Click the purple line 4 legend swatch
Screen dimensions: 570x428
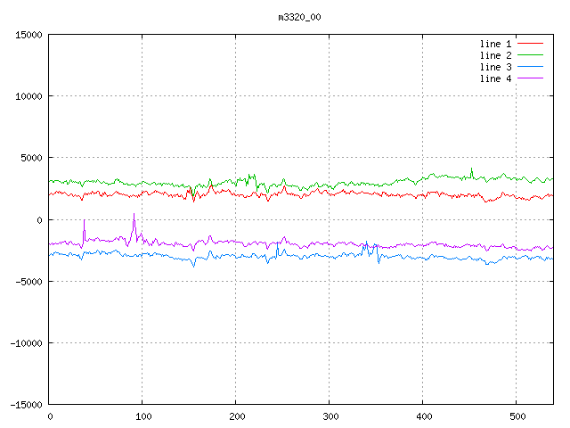(x=530, y=78)
